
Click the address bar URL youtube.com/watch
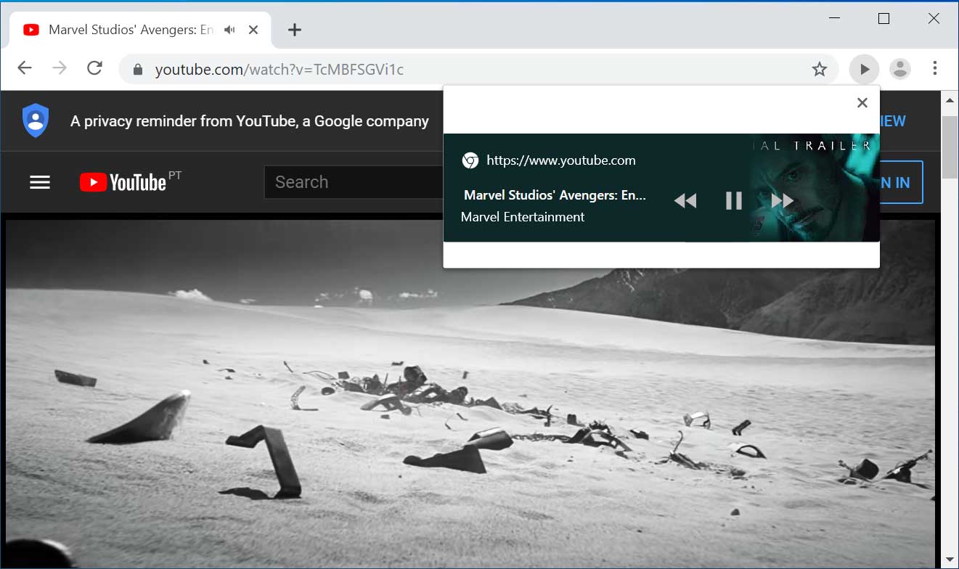click(x=279, y=70)
